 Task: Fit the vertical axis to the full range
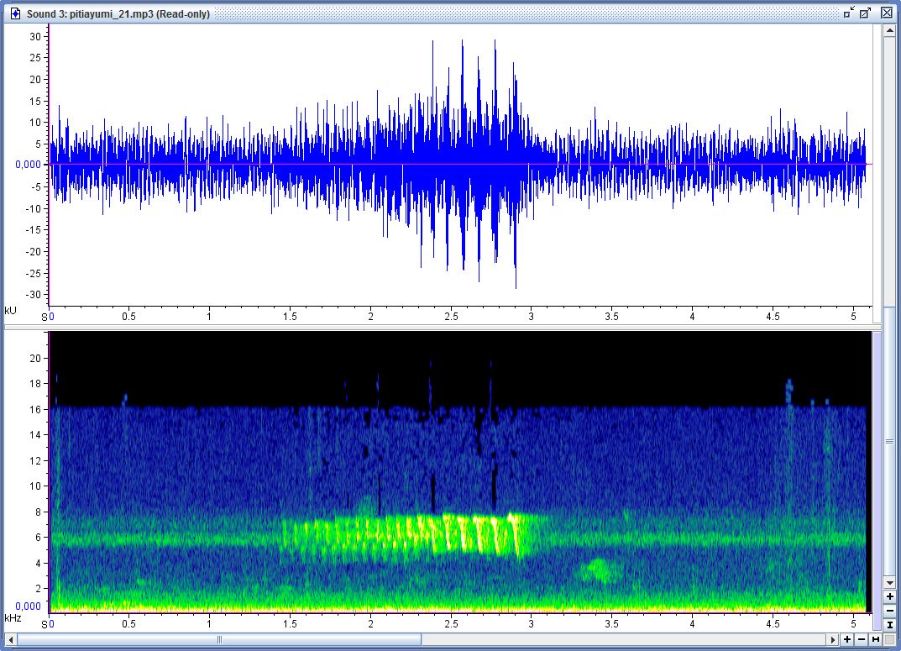pos(889,625)
